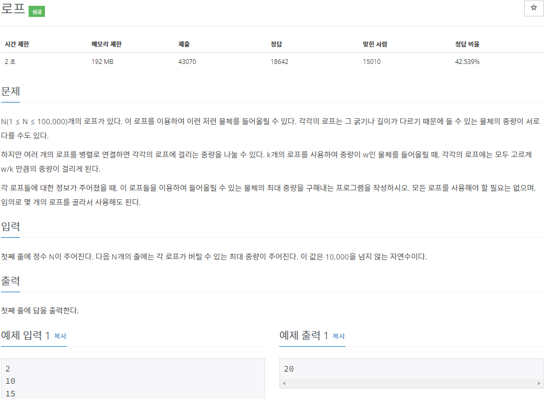Viewport: 547px width, 399px height.
Task: Click the memory limit value 192 MB
Action: pyautogui.click(x=102, y=62)
